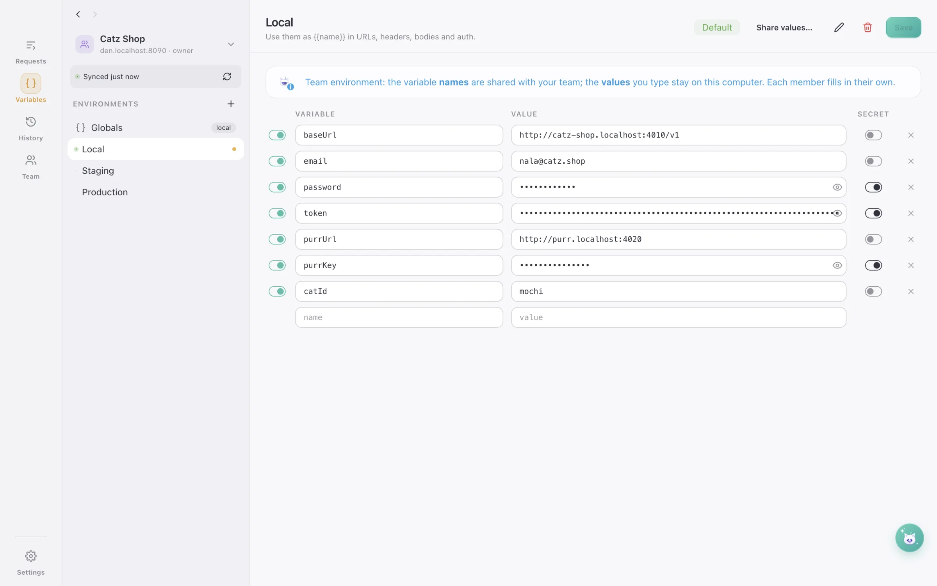Disable the catId variable toggle
Image resolution: width=937 pixels, height=586 pixels.
tap(277, 291)
